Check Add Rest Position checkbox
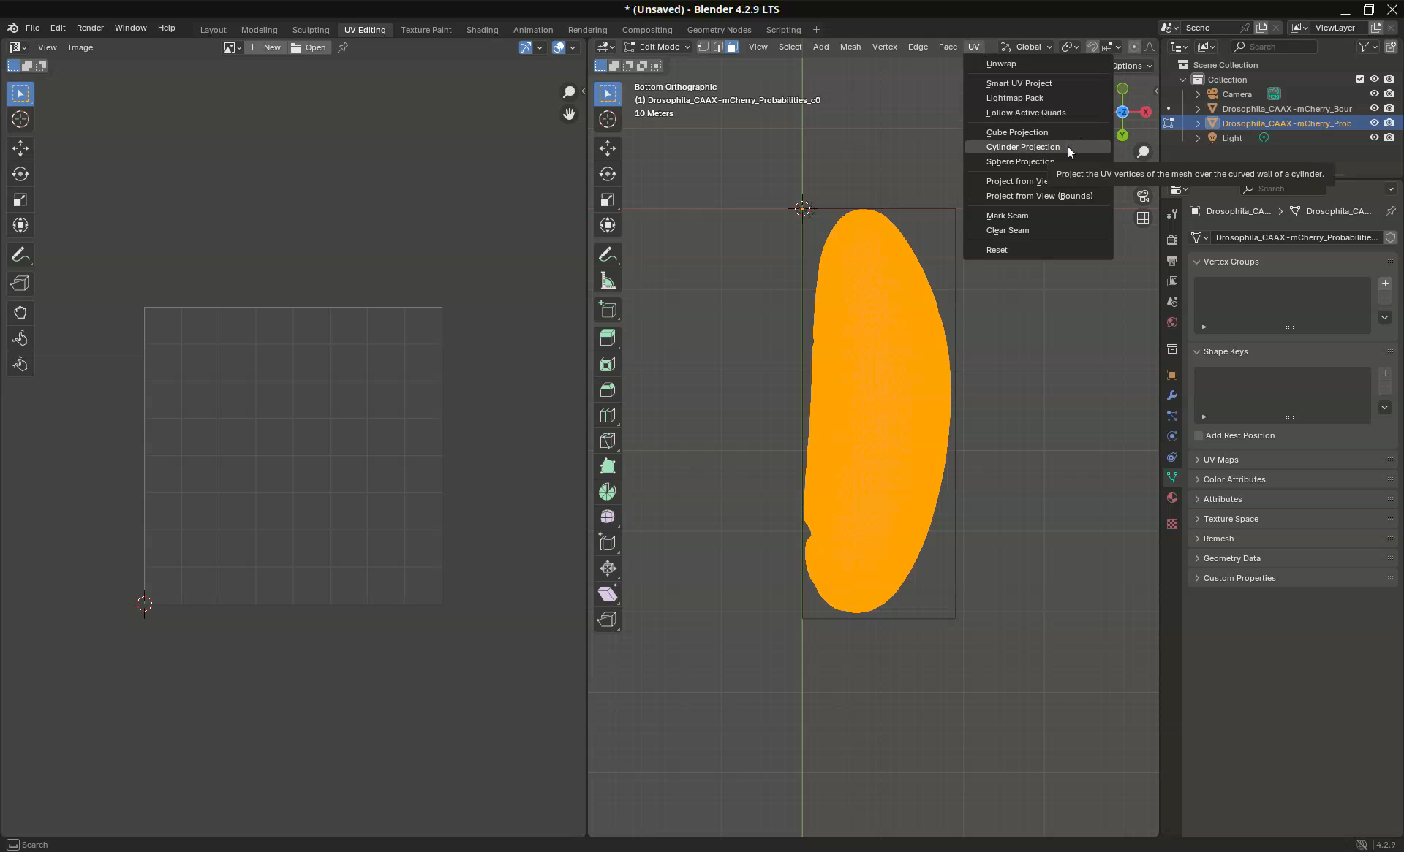Viewport: 1404px width, 852px height. pos(1199,435)
